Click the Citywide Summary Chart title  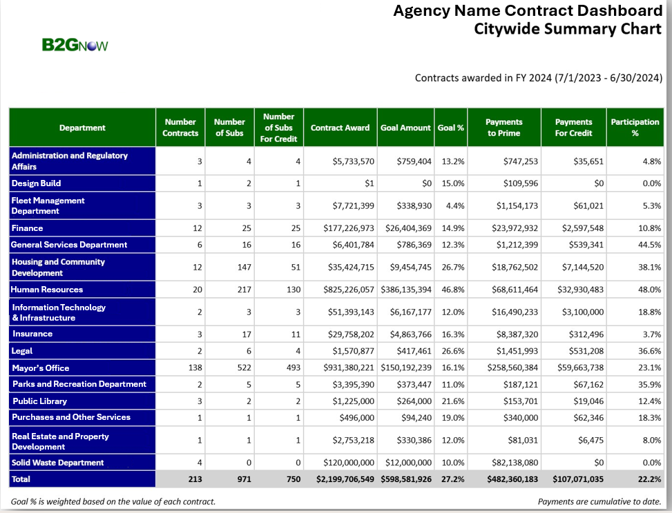[568, 29]
